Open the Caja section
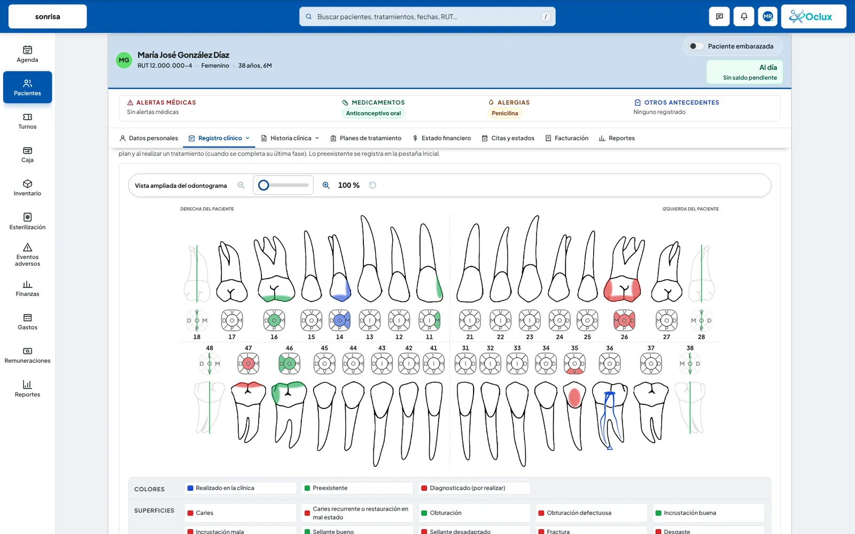The image size is (855, 534). click(x=27, y=154)
